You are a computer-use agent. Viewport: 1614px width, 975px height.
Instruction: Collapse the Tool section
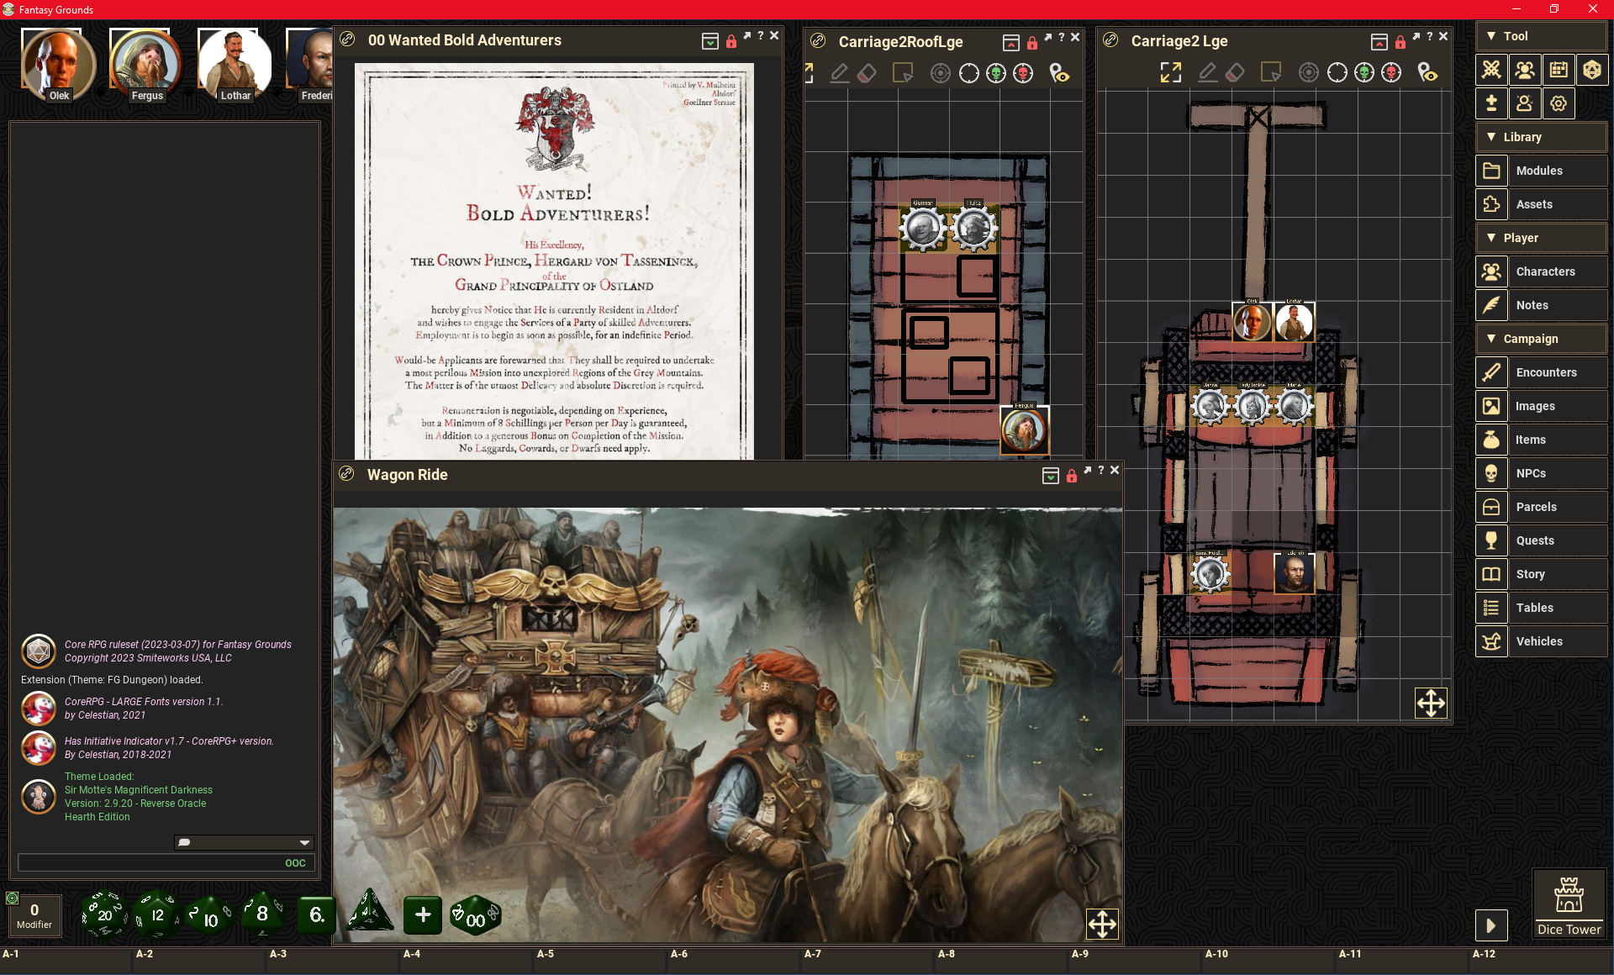1541,36
